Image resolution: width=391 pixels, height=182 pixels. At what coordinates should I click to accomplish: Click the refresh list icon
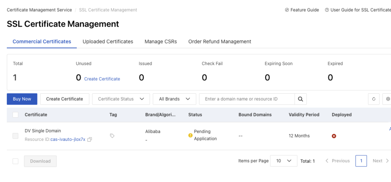pyautogui.click(x=374, y=99)
